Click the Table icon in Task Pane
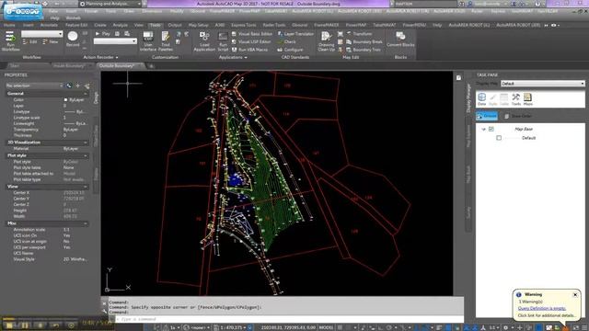This screenshot has width=589, height=331. [x=504, y=99]
